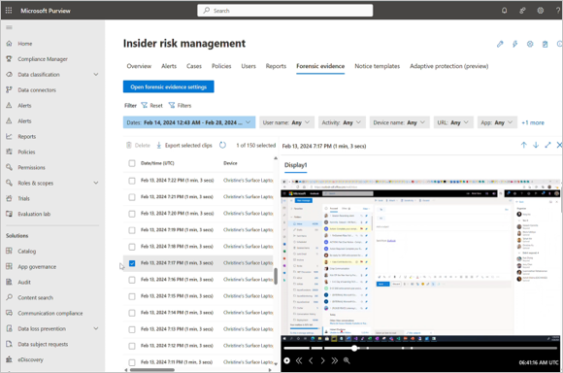Play the forensic clip
563x373 pixels.
tap(287, 360)
